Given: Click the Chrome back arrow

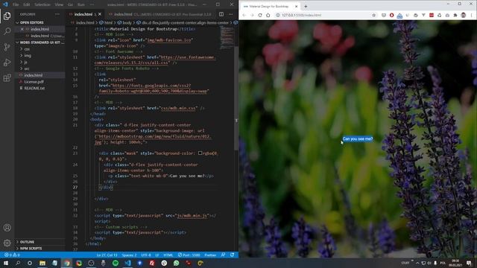Looking at the screenshot, I should (x=244, y=15).
